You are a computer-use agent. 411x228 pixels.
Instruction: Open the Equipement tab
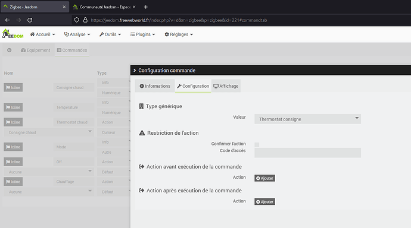click(35, 50)
